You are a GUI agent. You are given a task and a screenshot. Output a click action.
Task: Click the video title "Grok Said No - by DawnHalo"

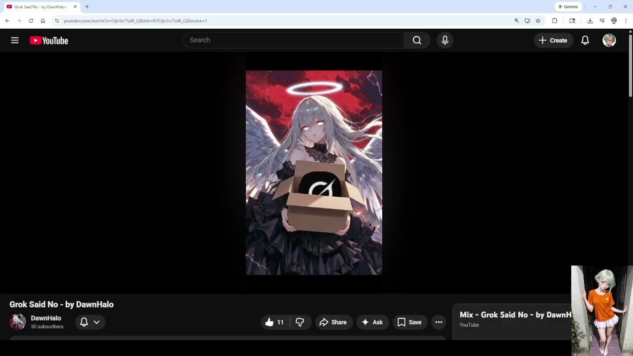click(x=62, y=305)
